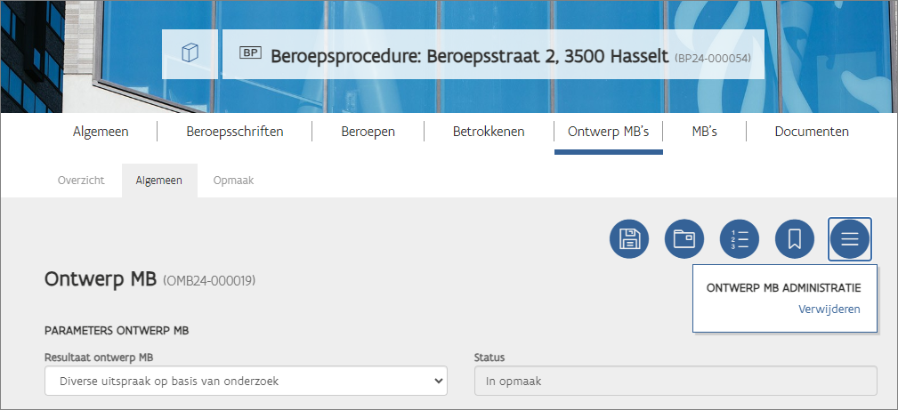Viewport: 898px width, 410px height.
Task: Switch to the Opmaak sub-tab
Action: [234, 181]
